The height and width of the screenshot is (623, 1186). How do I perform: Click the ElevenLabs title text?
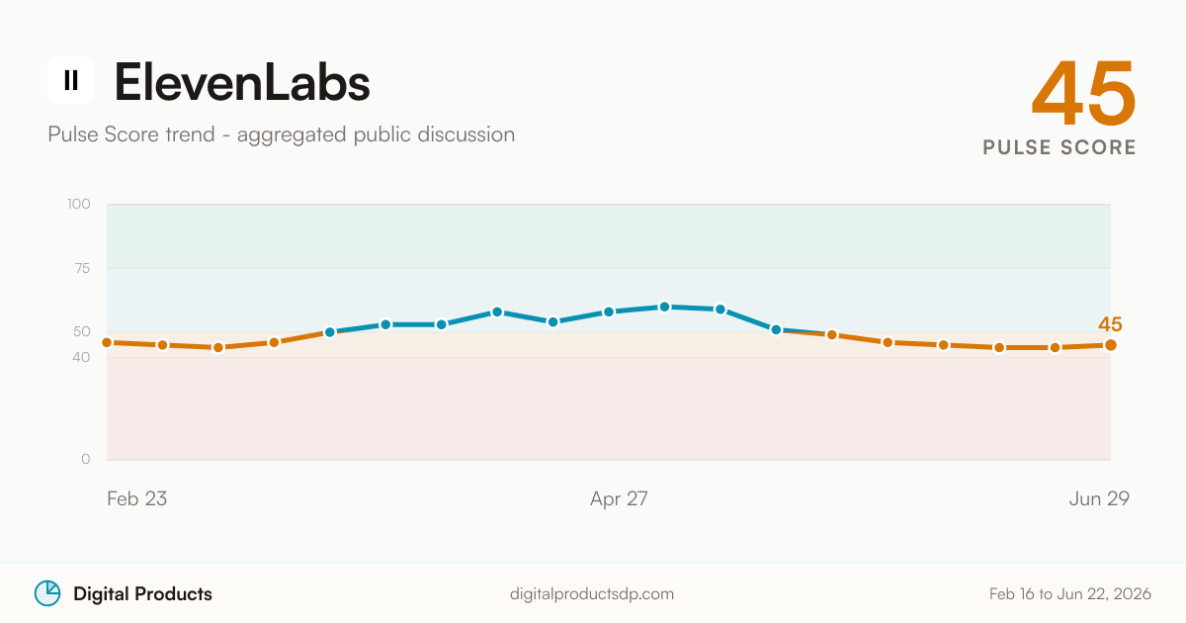[242, 81]
